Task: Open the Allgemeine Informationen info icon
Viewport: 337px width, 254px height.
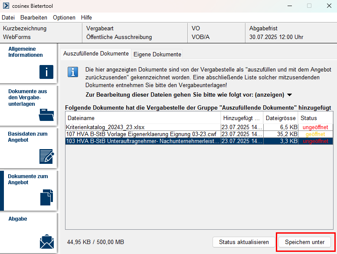Action: coord(46,72)
